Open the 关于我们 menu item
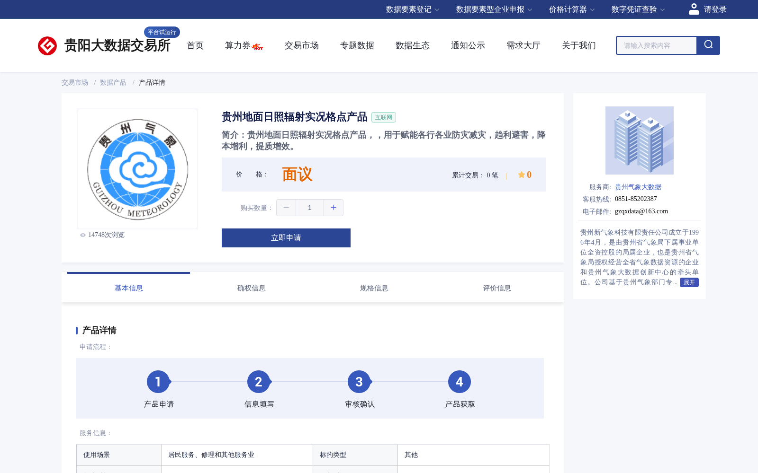The image size is (758, 473). 579,45
